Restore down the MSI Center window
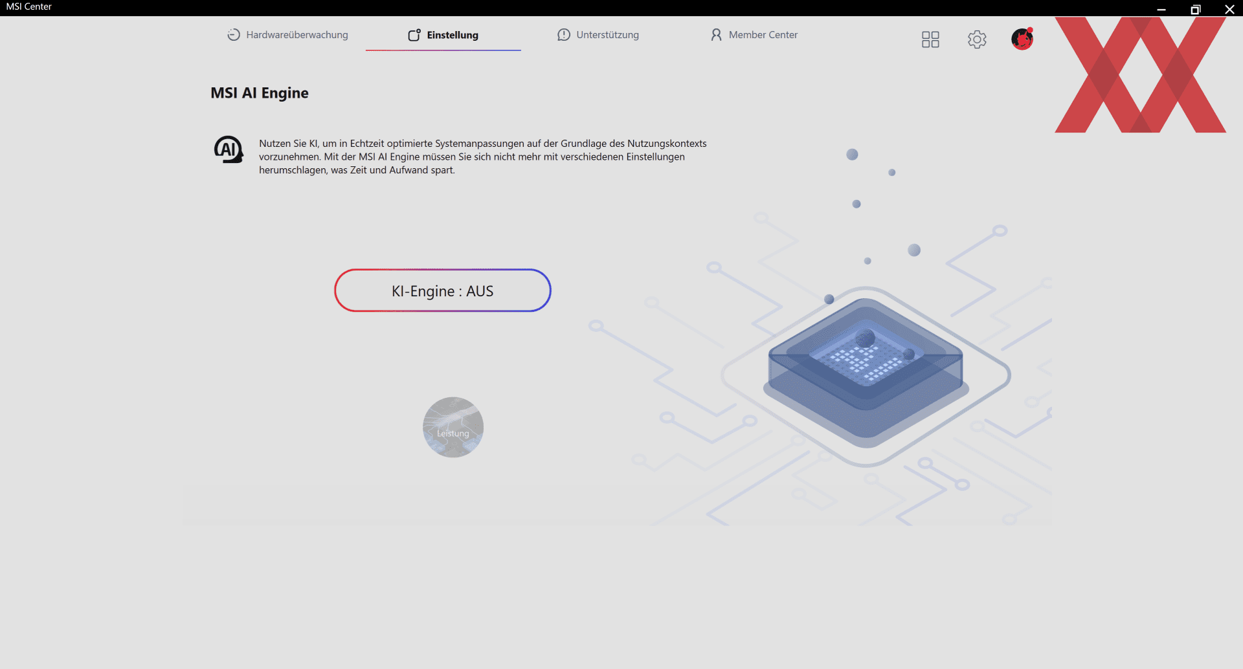The height and width of the screenshot is (669, 1243). tap(1196, 9)
